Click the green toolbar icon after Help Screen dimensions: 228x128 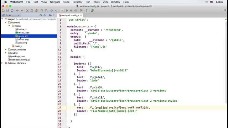pyautogui.click(x=92, y=11)
